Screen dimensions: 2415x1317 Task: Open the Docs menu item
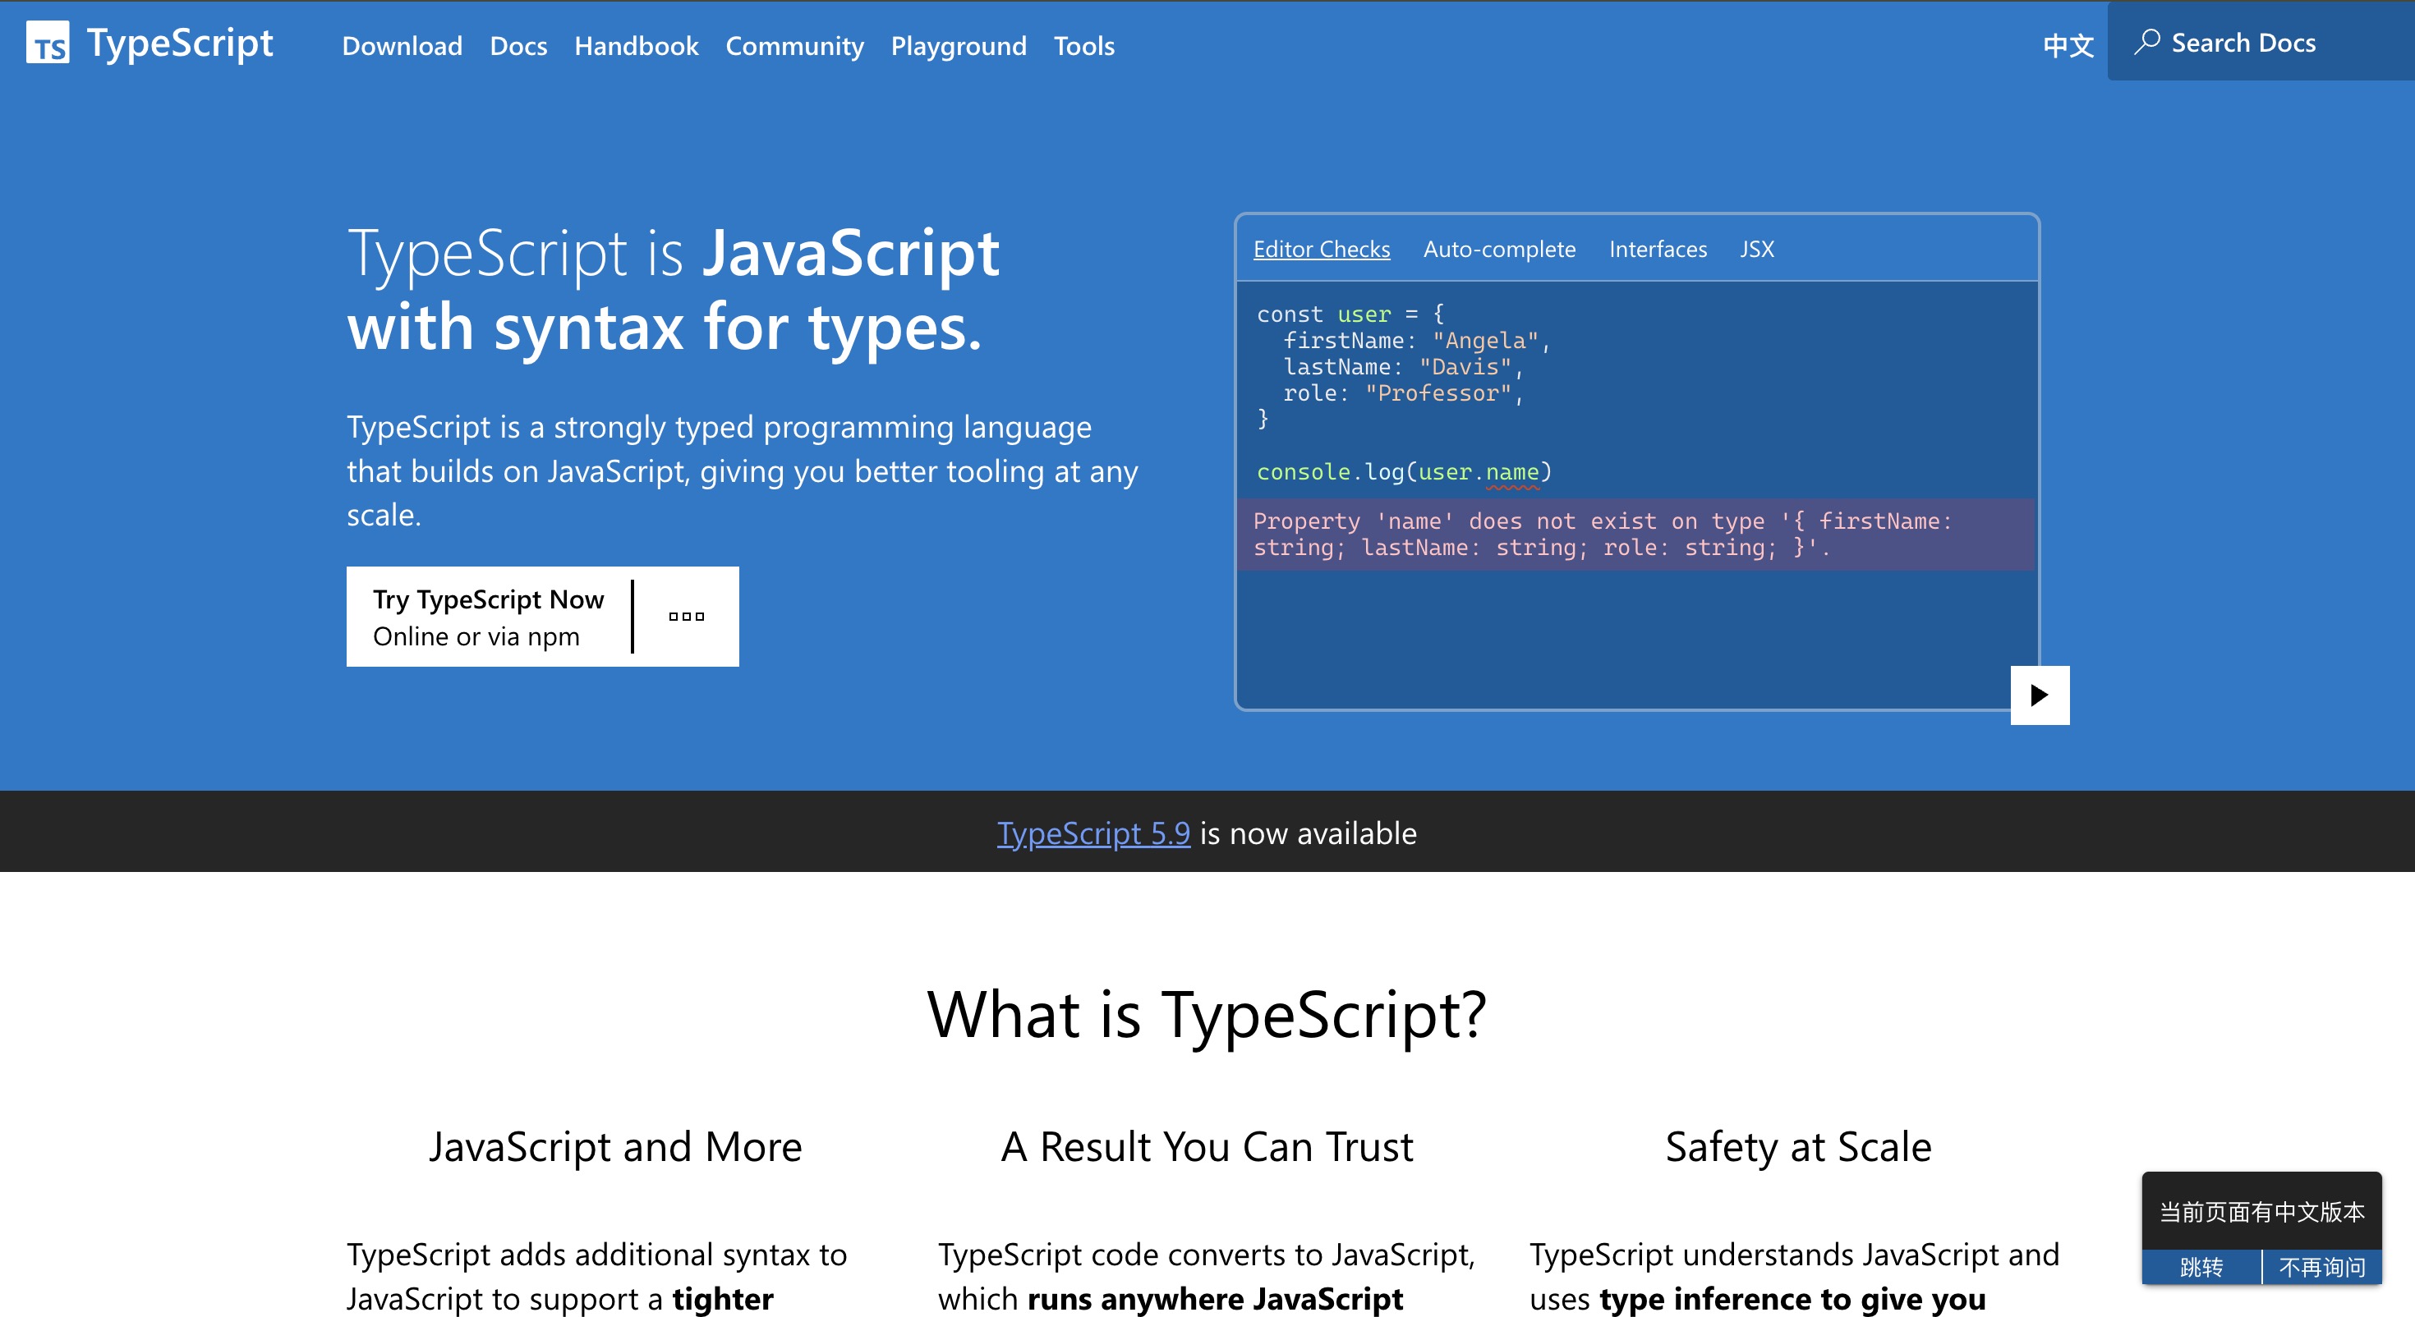point(517,46)
